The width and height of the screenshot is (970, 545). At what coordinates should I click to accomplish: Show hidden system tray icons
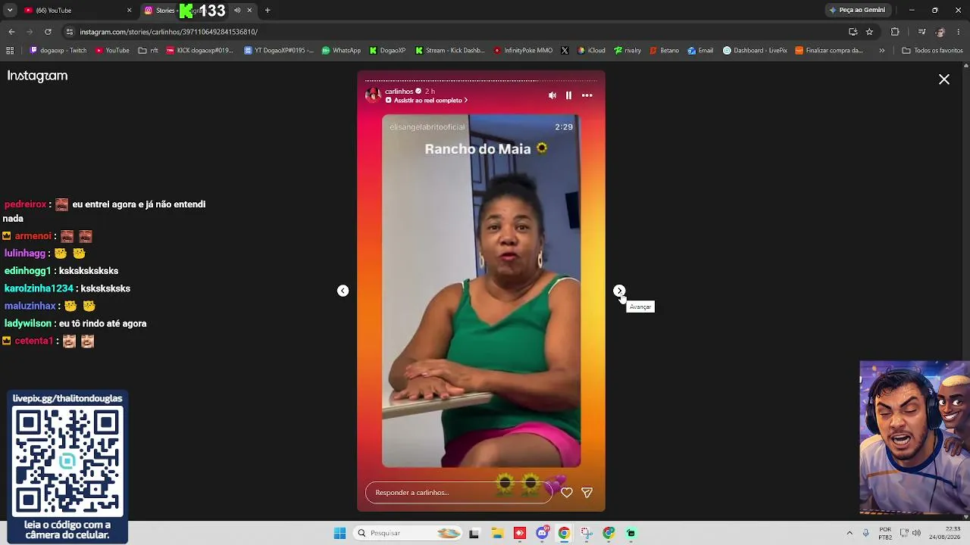pos(850,533)
